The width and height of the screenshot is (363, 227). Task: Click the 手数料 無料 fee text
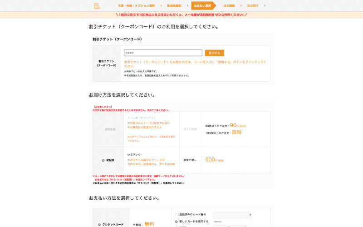click(x=143, y=224)
